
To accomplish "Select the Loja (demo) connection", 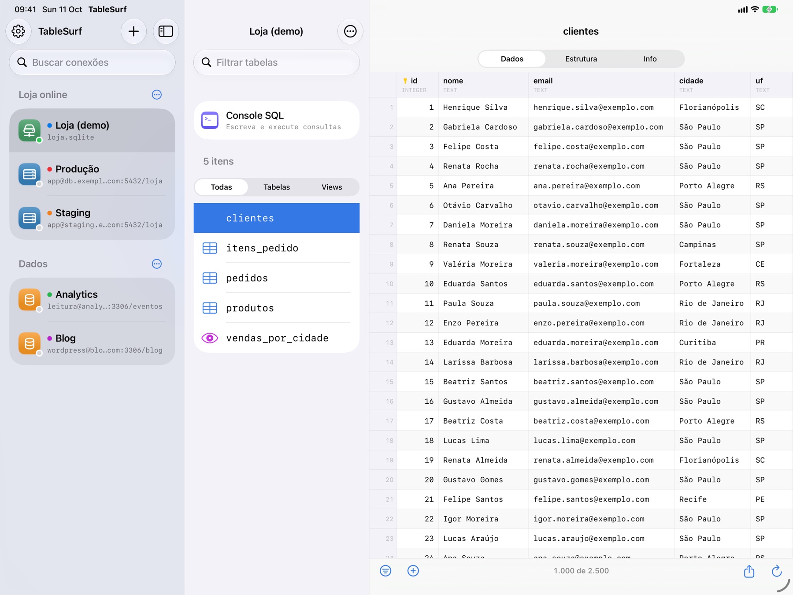I will (x=93, y=130).
